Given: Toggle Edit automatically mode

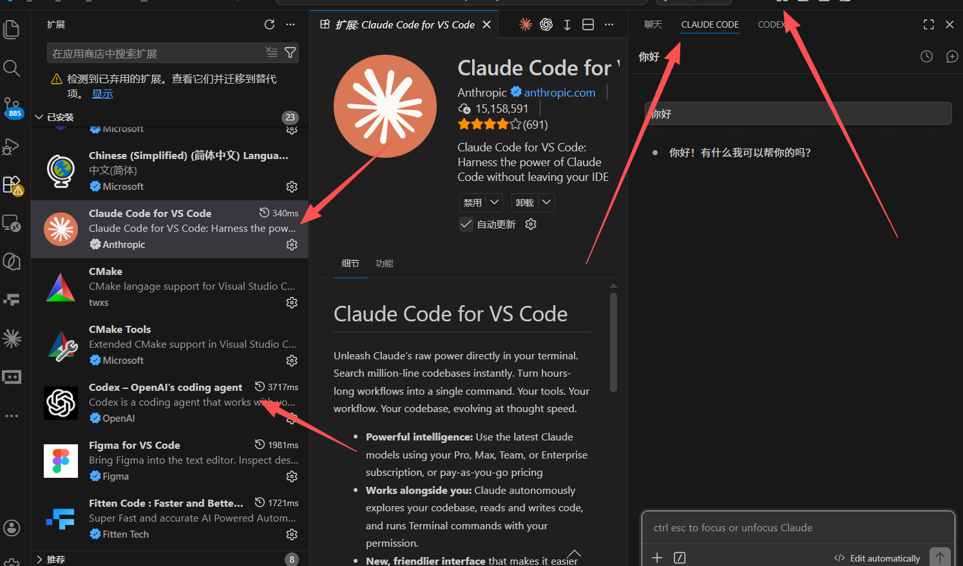Looking at the screenshot, I should 877,558.
